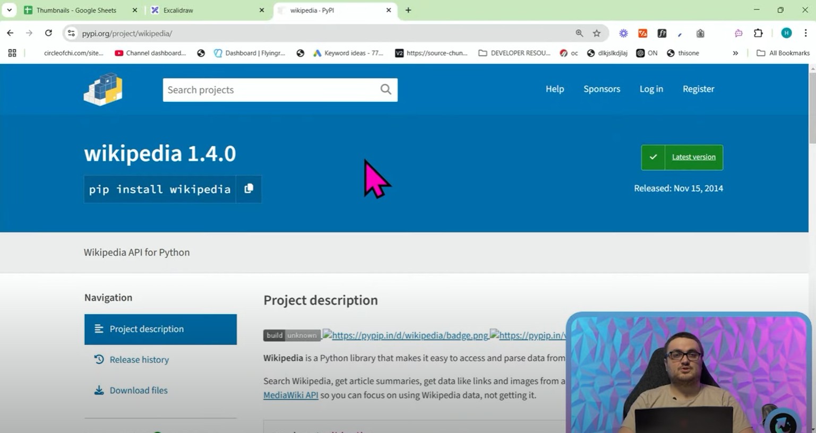Reload the page
This screenshot has height=433, width=816.
(x=48, y=33)
